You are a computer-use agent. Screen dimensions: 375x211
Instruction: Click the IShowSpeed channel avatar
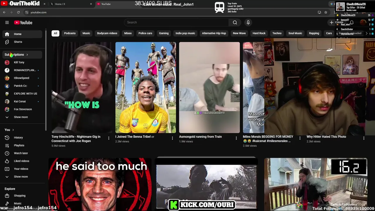[7, 78]
